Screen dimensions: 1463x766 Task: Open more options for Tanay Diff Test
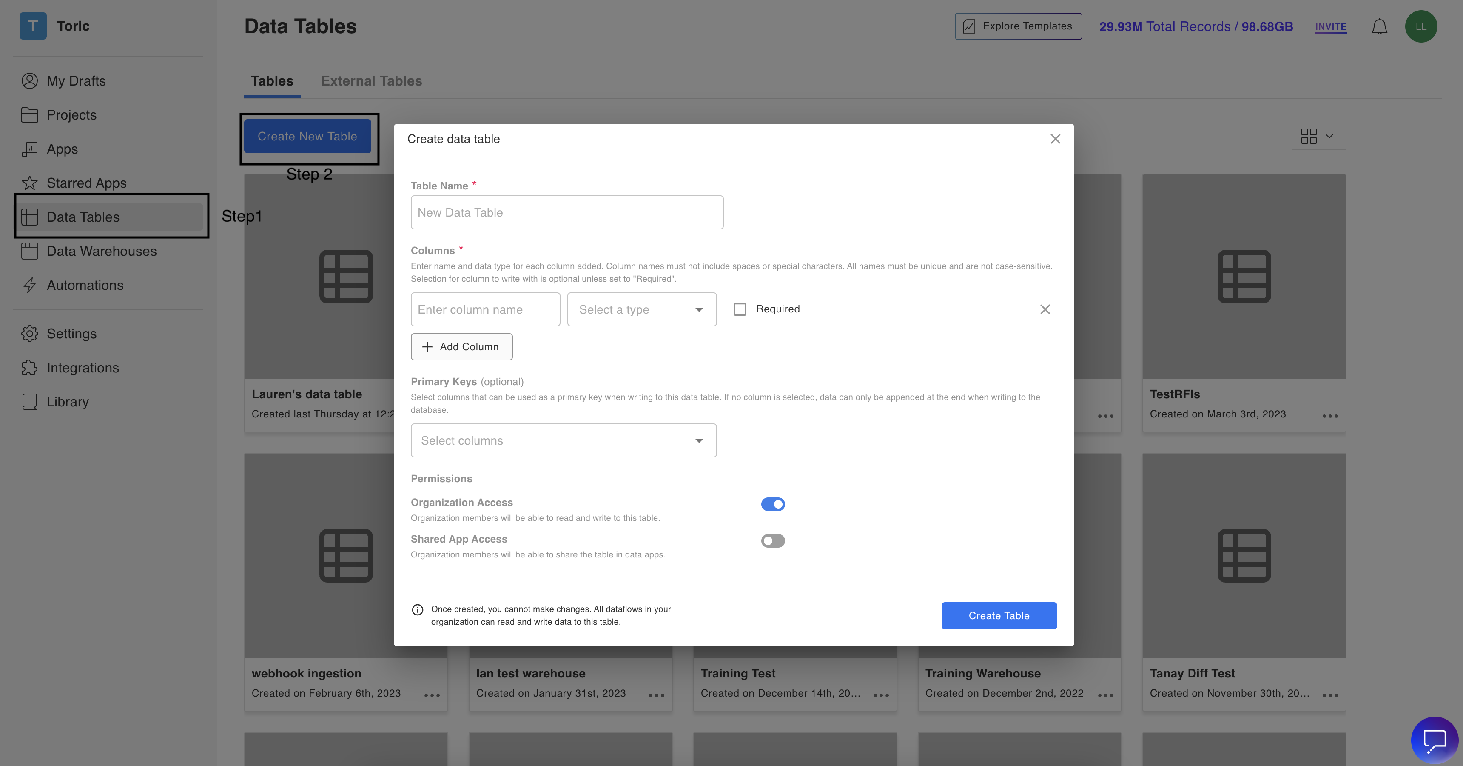tap(1329, 695)
